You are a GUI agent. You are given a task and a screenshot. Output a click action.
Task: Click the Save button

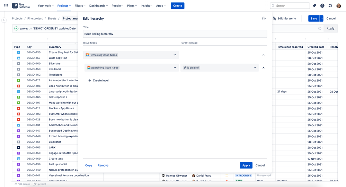tap(314, 19)
